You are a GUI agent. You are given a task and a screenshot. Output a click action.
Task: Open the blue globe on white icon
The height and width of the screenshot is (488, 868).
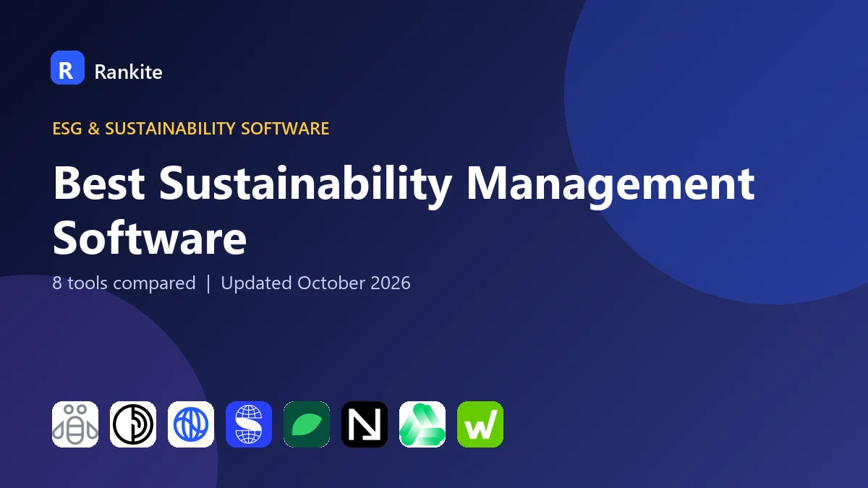(x=191, y=424)
